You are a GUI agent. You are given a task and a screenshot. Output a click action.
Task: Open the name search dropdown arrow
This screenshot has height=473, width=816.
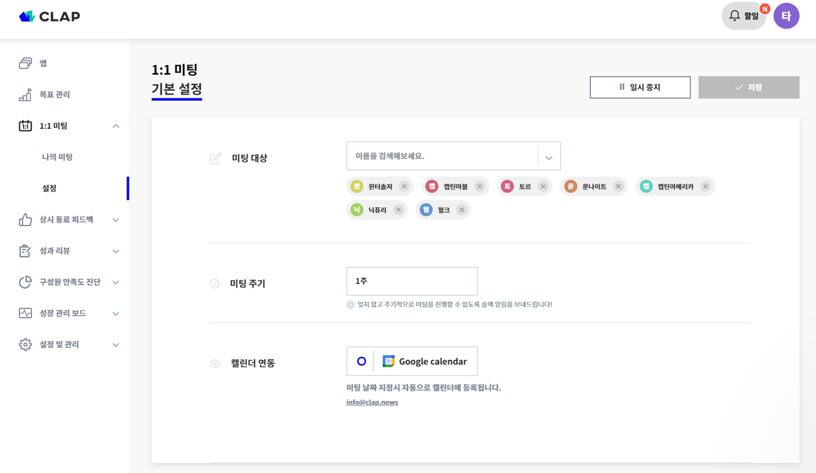tap(549, 158)
